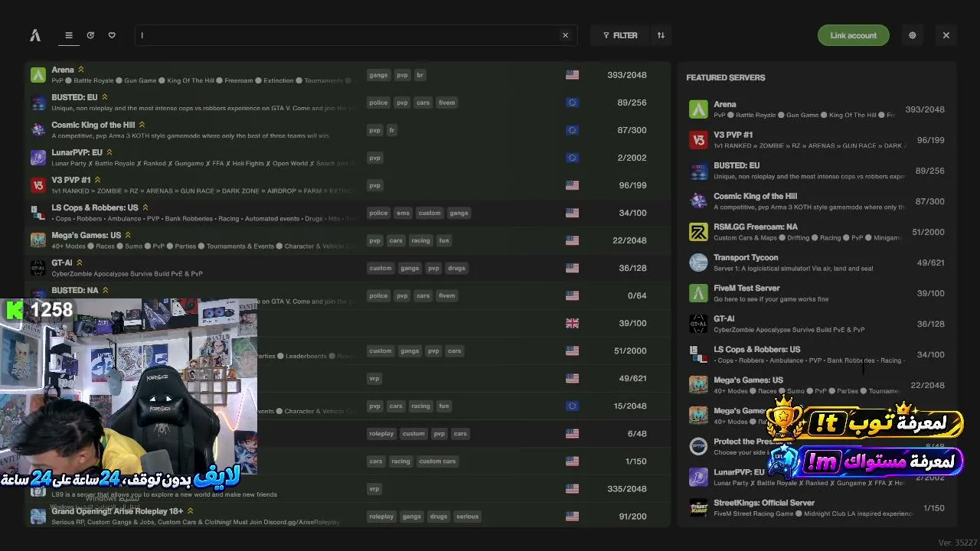
Task: Click the LunarPVP: EU icon in the main list
Action: coord(38,158)
